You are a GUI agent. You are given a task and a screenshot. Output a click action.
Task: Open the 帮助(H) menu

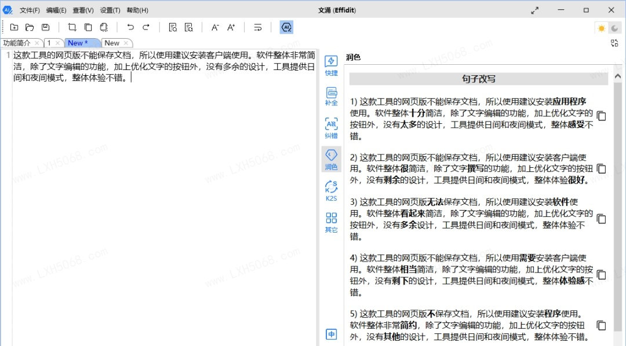point(137,10)
